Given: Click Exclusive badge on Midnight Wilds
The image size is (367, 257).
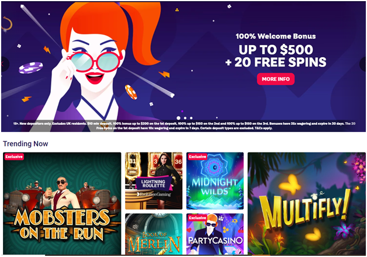Looking at the screenshot, I should 198,157.
